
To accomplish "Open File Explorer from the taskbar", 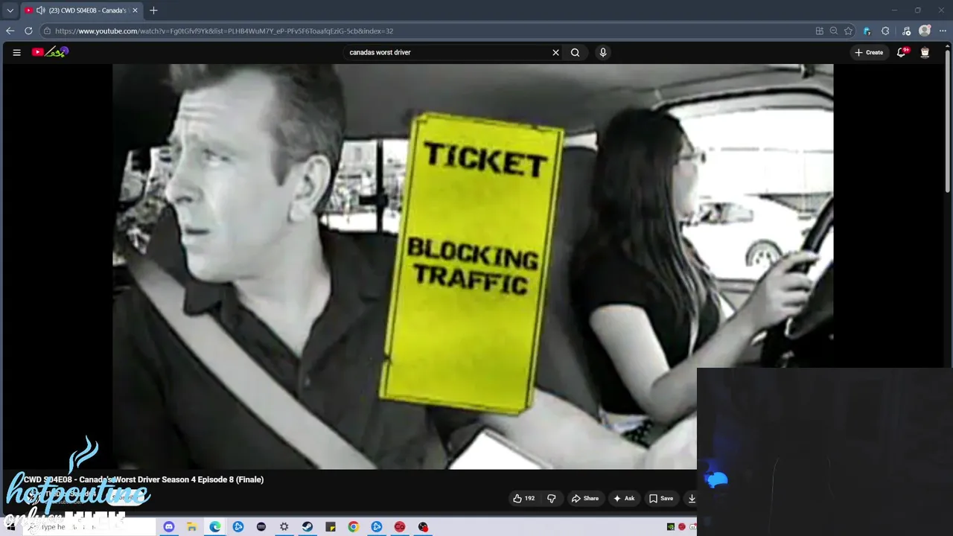I will (191, 526).
